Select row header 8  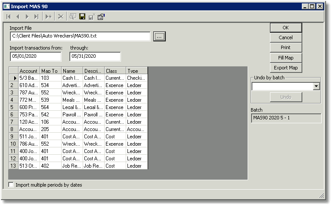pyautogui.click(x=13, y=129)
